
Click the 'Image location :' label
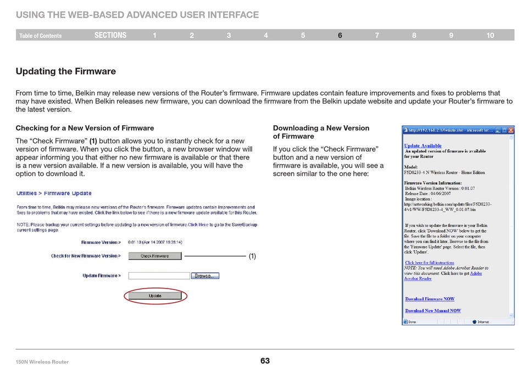419,199
